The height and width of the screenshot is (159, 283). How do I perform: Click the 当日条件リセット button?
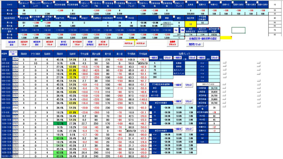tap(24, 43)
